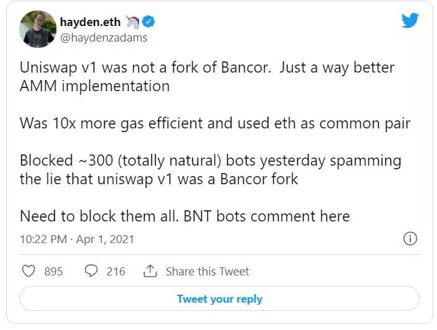The height and width of the screenshot is (330, 437).
Task: Click the 10:22 PM timestamp
Action: point(43,239)
